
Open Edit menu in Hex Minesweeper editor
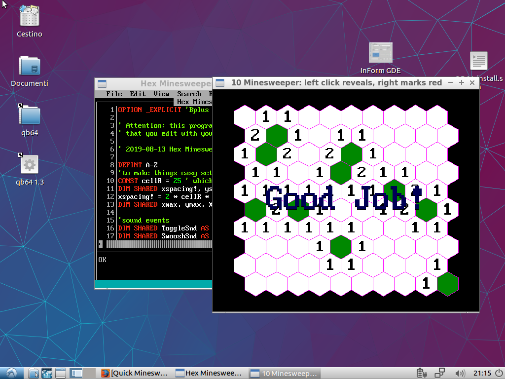click(138, 94)
